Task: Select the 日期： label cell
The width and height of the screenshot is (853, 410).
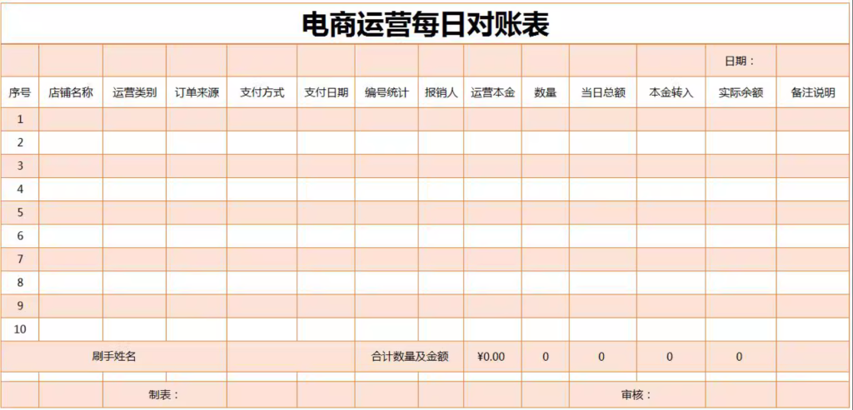Action: pyautogui.click(x=740, y=61)
